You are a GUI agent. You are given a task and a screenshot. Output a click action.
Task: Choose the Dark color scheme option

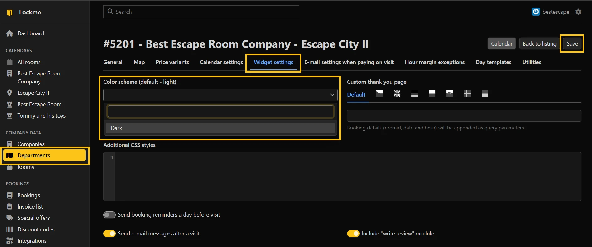(x=220, y=128)
